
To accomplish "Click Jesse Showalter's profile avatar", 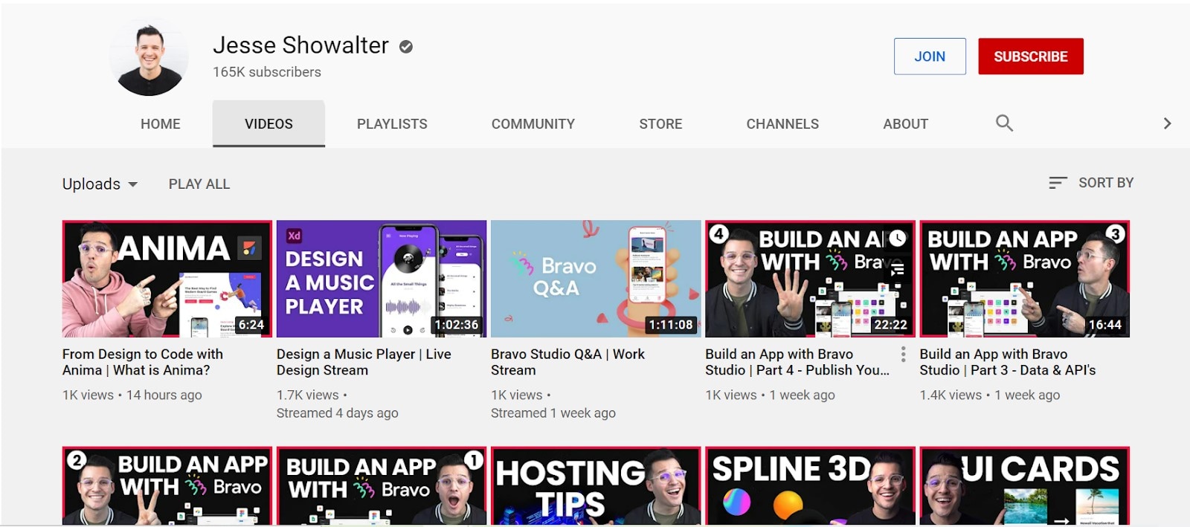I will coord(149,57).
